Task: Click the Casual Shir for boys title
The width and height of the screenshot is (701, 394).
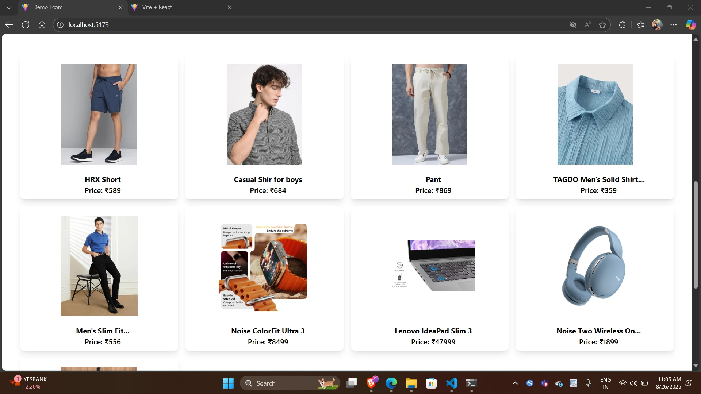Action: tap(268, 179)
